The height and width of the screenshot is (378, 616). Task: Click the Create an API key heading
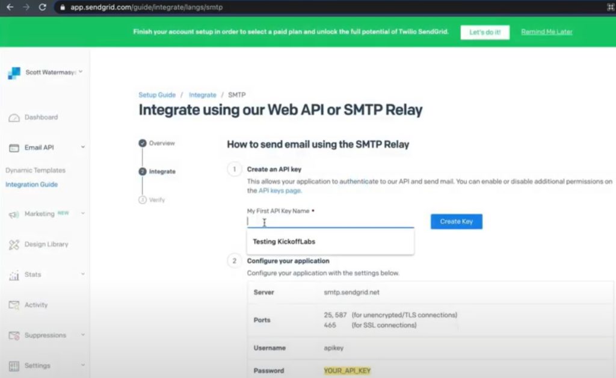274,169
